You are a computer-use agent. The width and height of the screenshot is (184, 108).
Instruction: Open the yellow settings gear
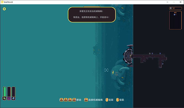pyautogui.click(x=4, y=9)
